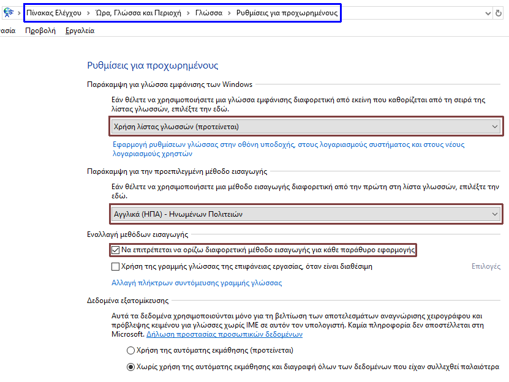Open Δήλωση προστασίας προσωπικών δεδομένων link
The height and width of the screenshot is (382, 509).
[x=224, y=334]
